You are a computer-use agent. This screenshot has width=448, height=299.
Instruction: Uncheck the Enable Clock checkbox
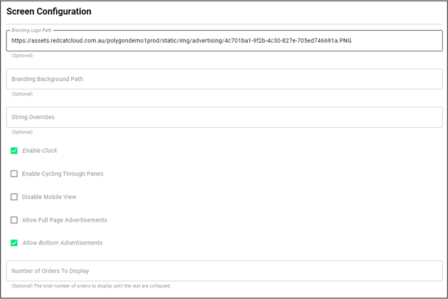(x=14, y=151)
